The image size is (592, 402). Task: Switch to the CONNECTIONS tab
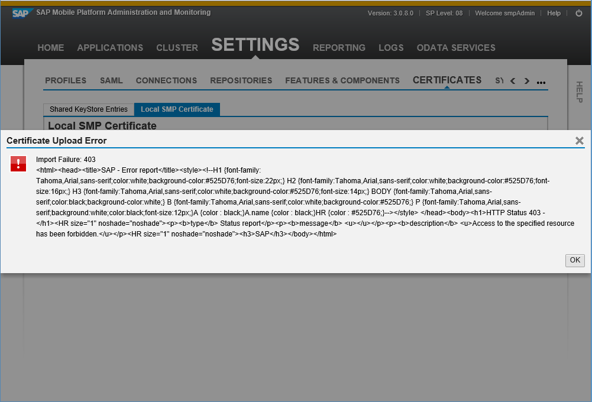(x=167, y=81)
